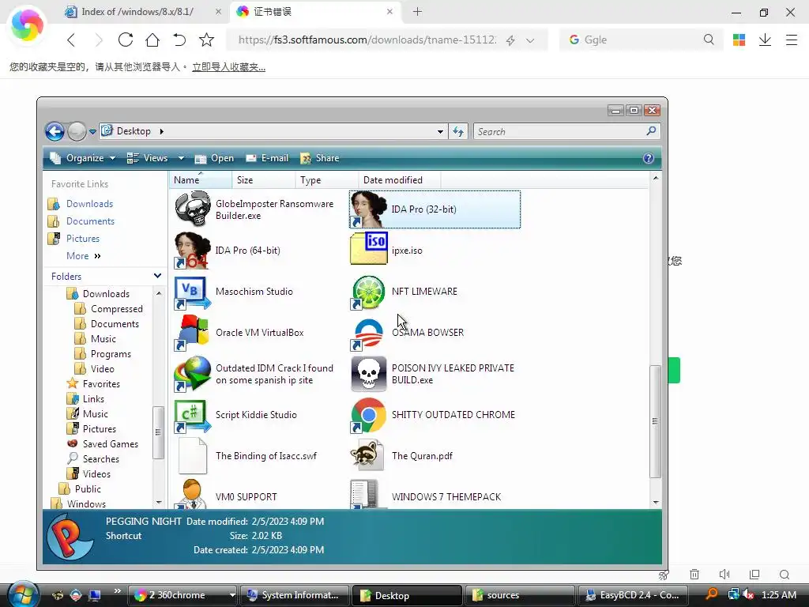Viewport: 809px width, 607px height.
Task: Open the recent pages dropdown arrow
Action: 93,132
